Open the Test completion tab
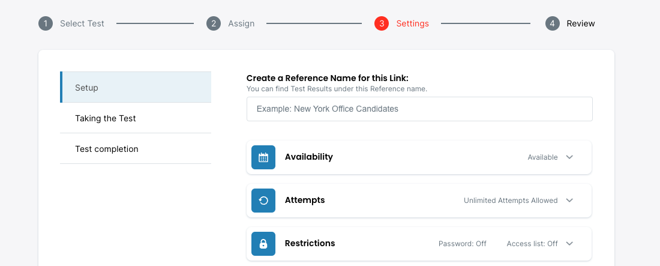The width and height of the screenshot is (660, 266). point(136,149)
